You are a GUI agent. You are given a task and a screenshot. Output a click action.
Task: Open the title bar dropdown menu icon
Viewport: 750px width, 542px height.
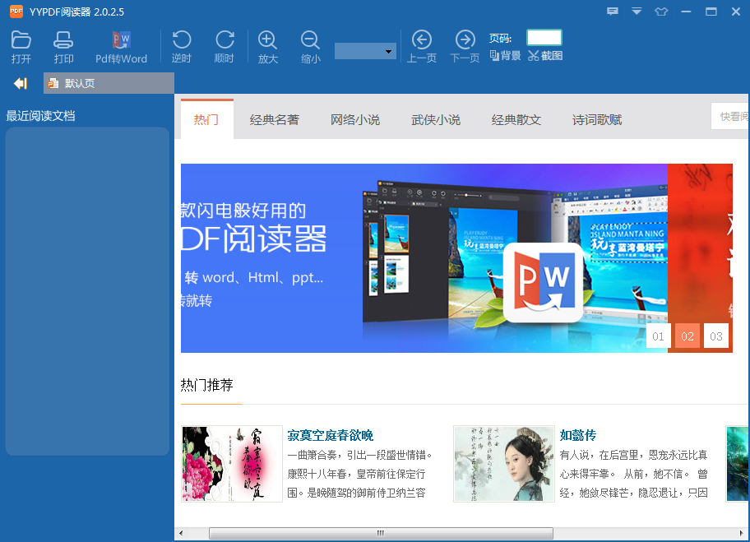click(x=637, y=12)
